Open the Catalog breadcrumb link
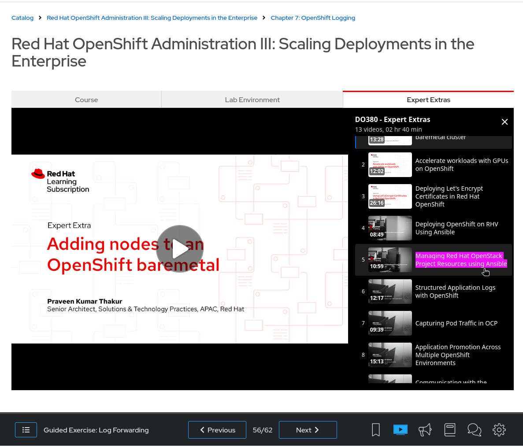 coord(22,18)
